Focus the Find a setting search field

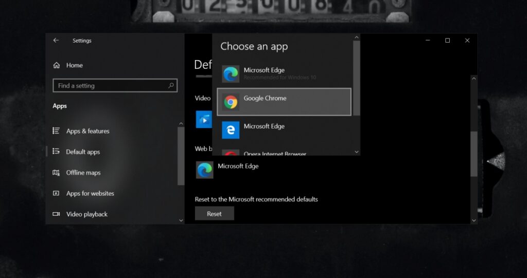(x=111, y=86)
